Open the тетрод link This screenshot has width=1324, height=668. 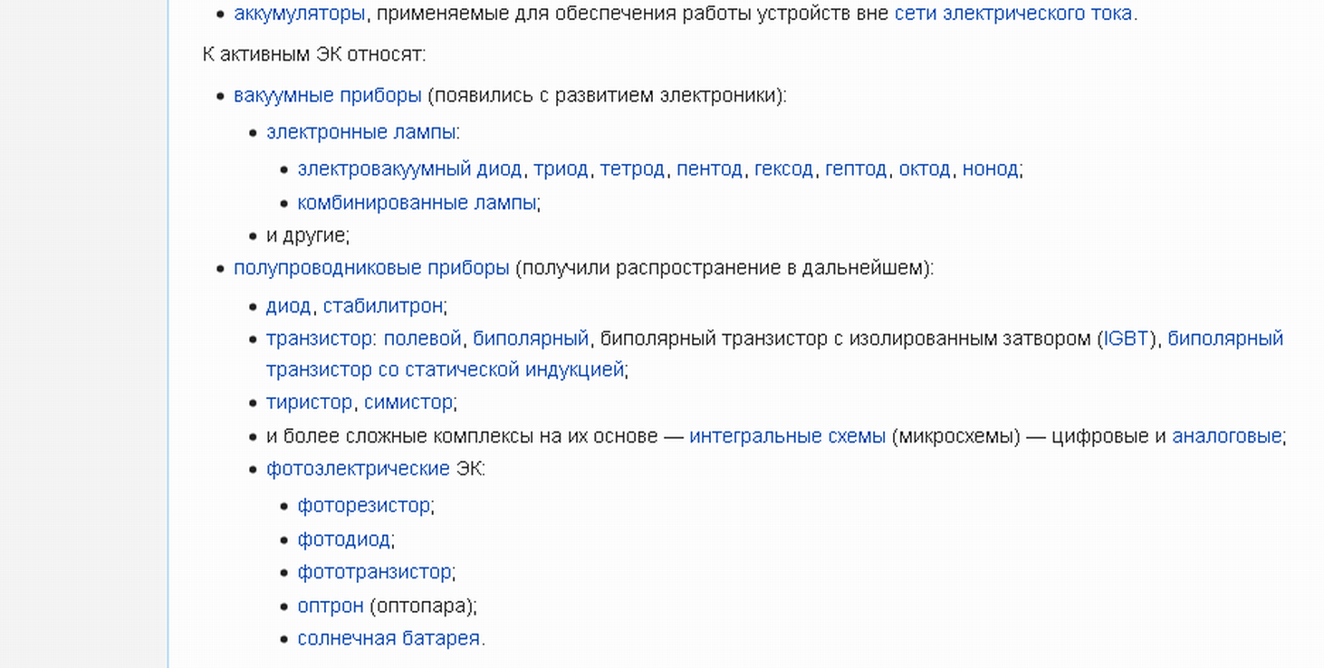pos(632,169)
